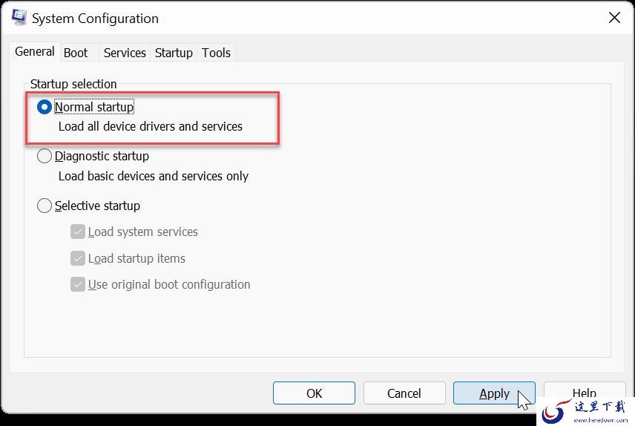Image resolution: width=635 pixels, height=426 pixels.
Task: Open Help for System Configuration
Action: click(x=585, y=393)
